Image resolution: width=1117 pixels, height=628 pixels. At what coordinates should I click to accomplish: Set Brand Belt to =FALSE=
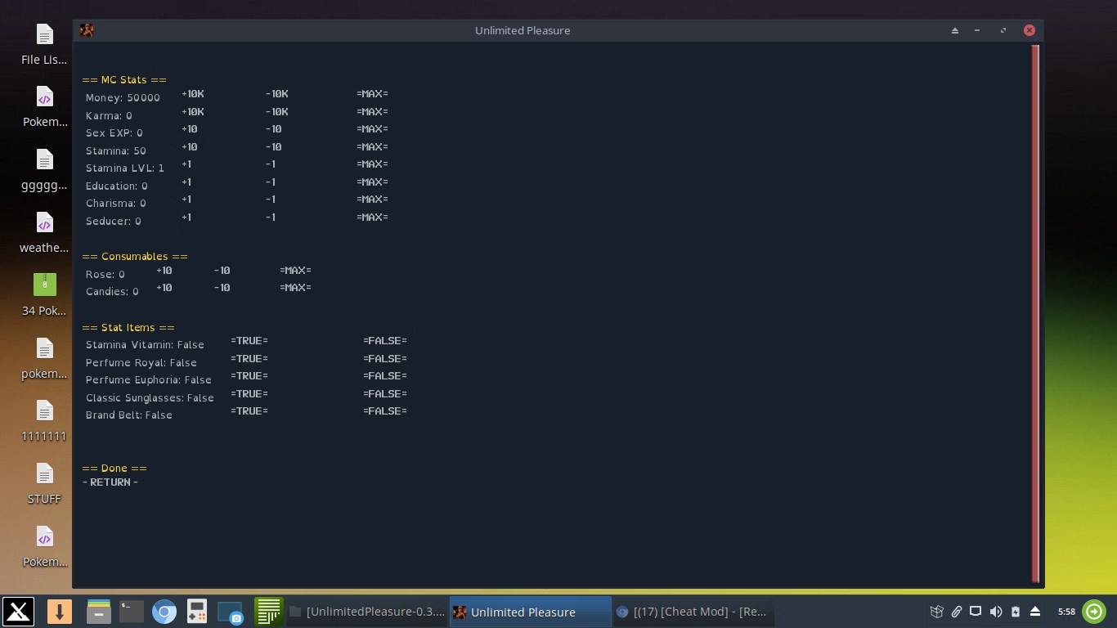point(385,411)
